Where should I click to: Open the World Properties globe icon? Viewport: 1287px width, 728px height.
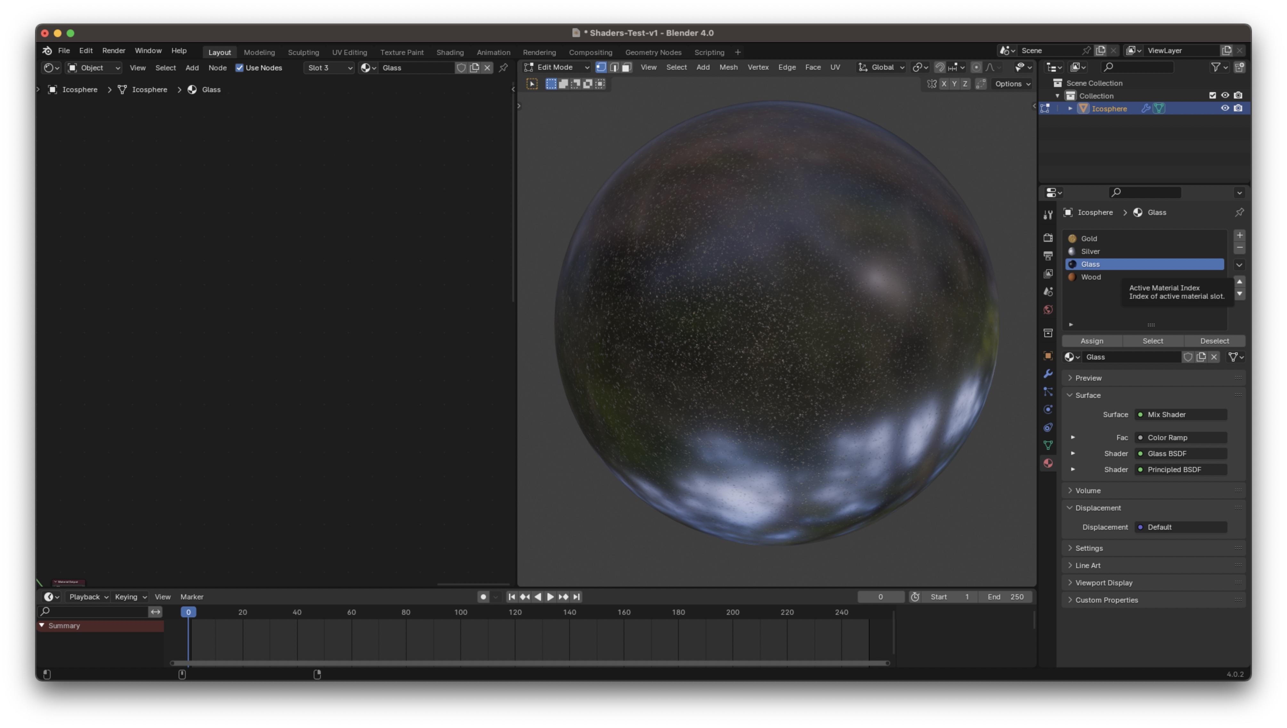tap(1048, 310)
